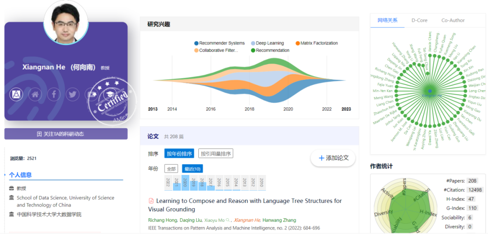Click the graduation cap scholar icon

tap(109, 94)
